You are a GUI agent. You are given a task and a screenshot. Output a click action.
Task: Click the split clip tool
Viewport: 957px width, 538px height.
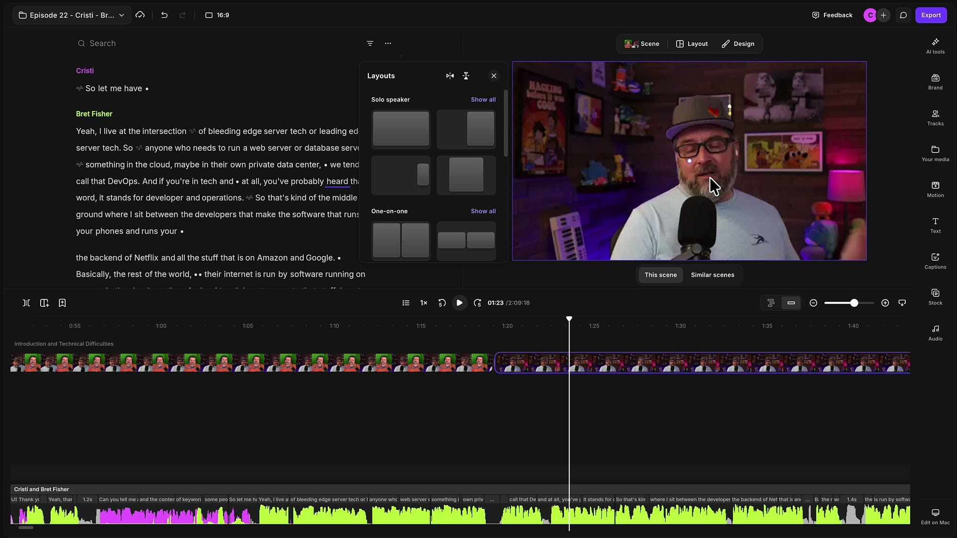pos(26,303)
